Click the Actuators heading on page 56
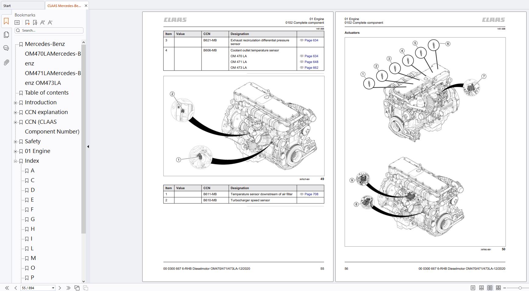 point(352,33)
